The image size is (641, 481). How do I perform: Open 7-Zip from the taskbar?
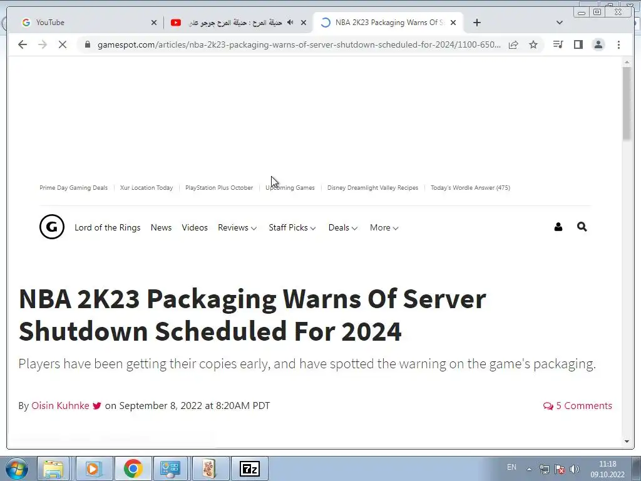click(249, 468)
